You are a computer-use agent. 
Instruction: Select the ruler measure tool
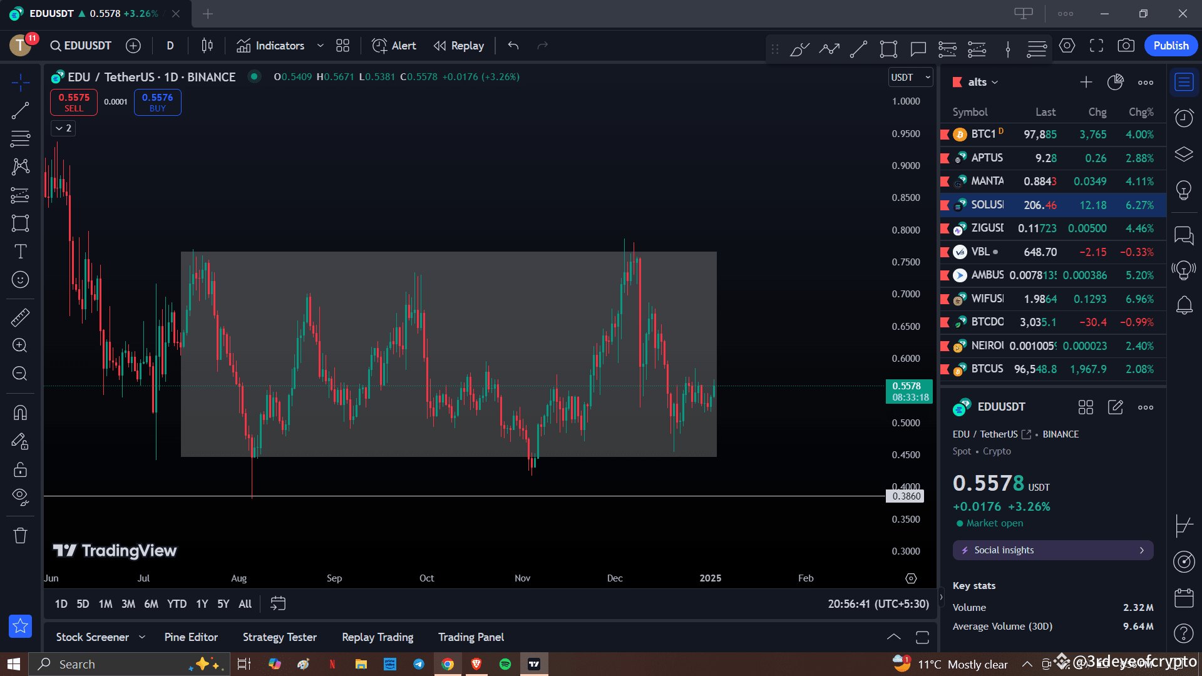pos(20,317)
